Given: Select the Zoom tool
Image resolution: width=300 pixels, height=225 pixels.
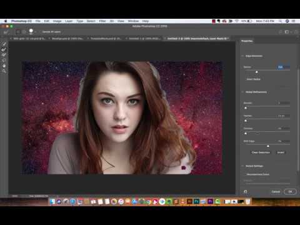Looking at the screenshot, I should point(4,71).
